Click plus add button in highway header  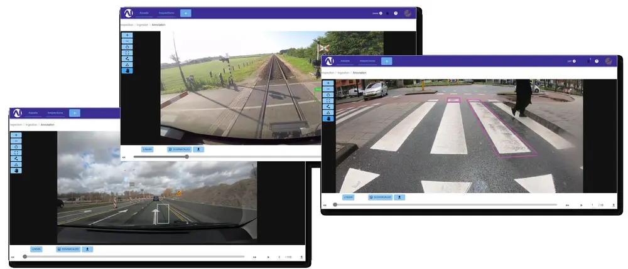(x=75, y=113)
